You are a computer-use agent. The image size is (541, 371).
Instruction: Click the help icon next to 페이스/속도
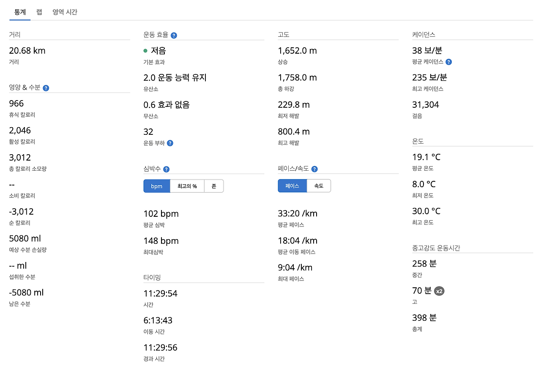(x=314, y=169)
